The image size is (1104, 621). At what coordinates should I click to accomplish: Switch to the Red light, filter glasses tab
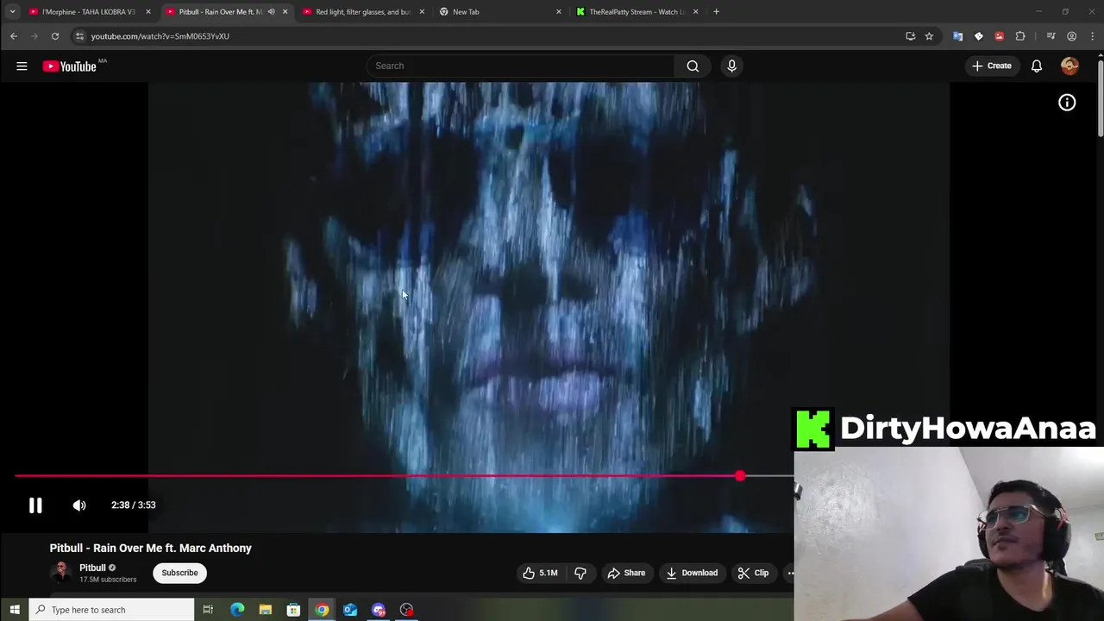click(362, 12)
